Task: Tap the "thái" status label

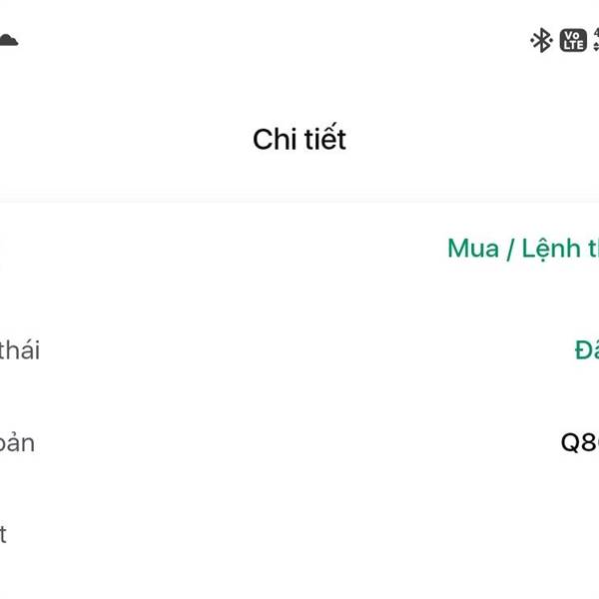Action: [x=19, y=350]
